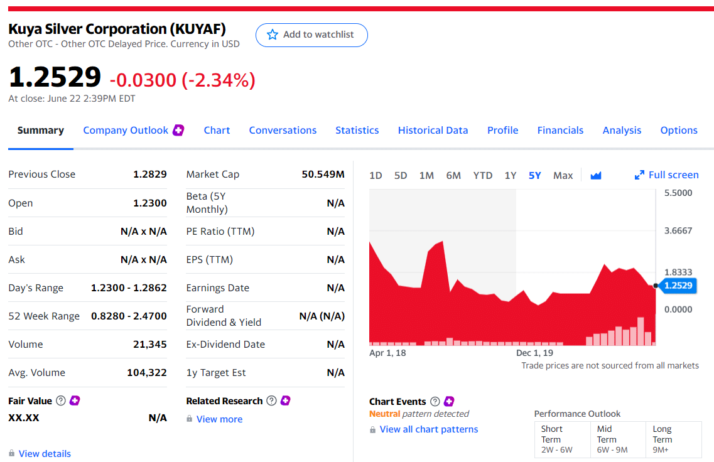The height and width of the screenshot is (462, 714).
Task: Open the Financials tab
Action: (560, 130)
